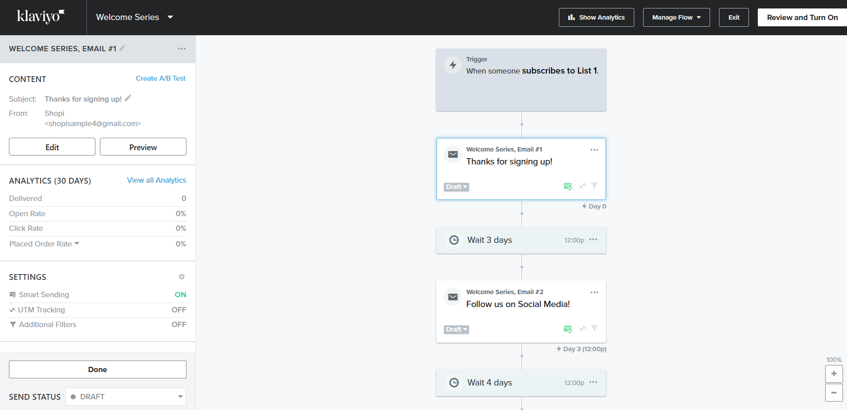Click Email #1 filter funnel icon on card
This screenshot has width=847, height=410.
595,185
